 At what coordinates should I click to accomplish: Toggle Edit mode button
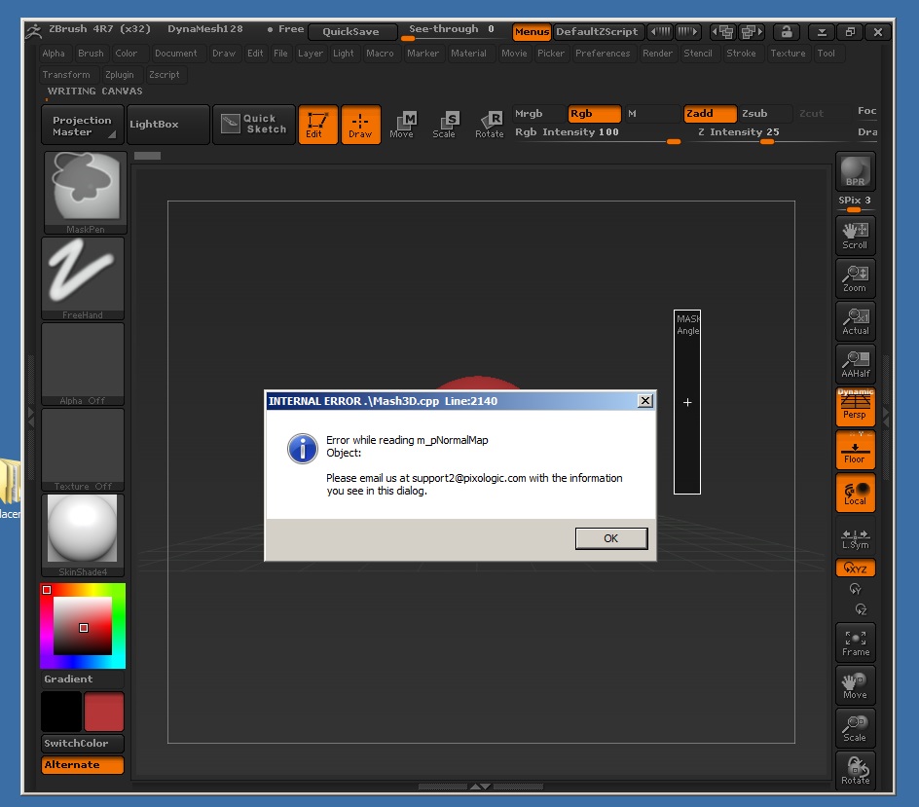click(x=317, y=125)
